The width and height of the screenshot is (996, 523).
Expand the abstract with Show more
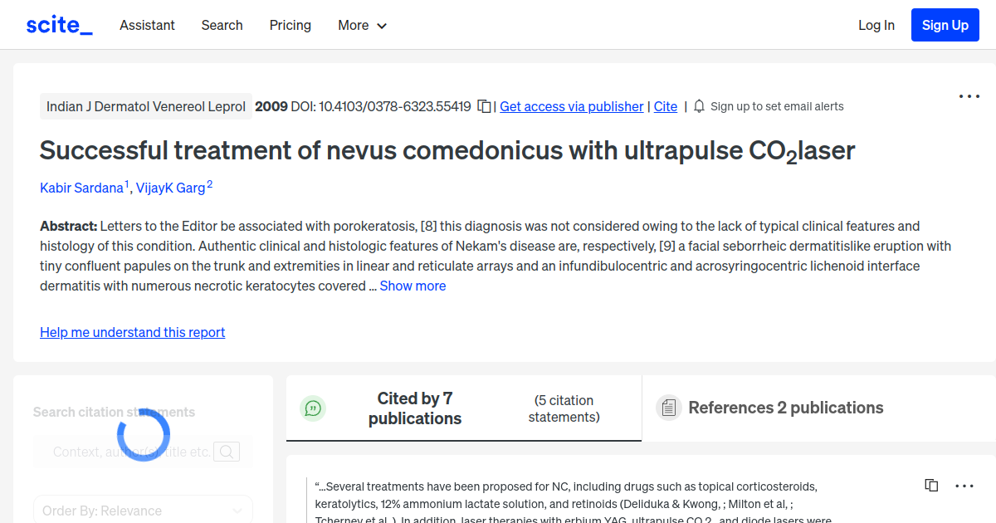pyautogui.click(x=413, y=286)
